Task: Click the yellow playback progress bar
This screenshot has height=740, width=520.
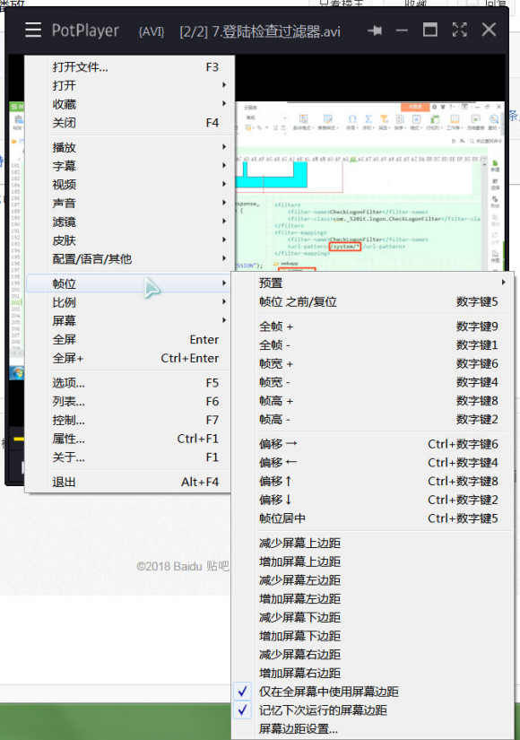Action: [19, 439]
